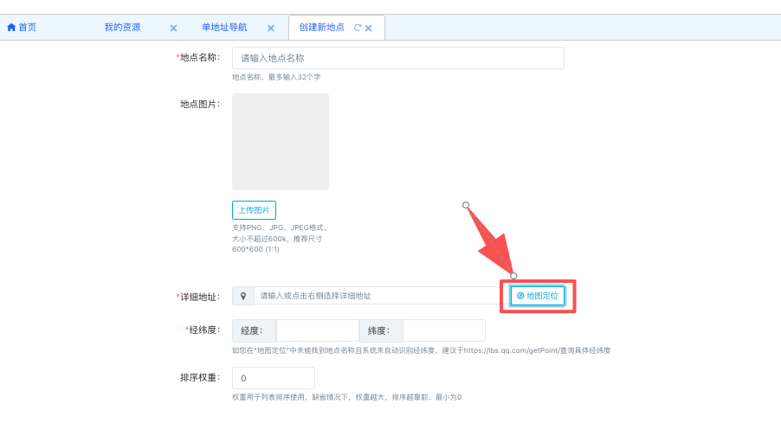Click the 上传图片 button
The width and height of the screenshot is (781, 423).
(254, 210)
